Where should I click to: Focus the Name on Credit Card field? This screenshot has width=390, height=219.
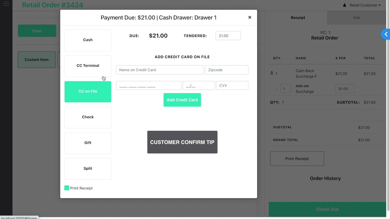click(x=160, y=70)
